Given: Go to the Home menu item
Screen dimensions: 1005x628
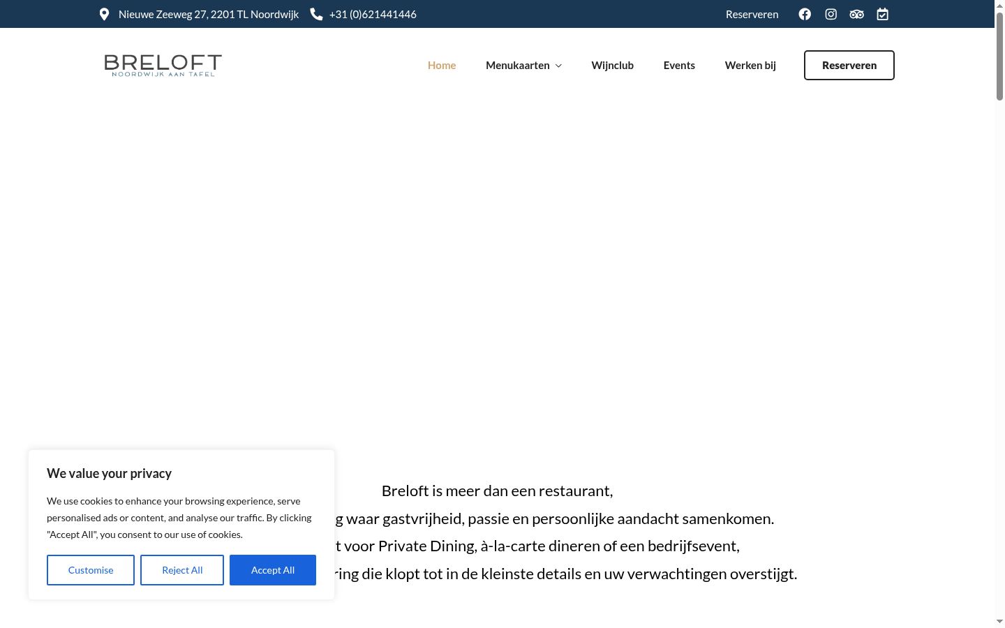Looking at the screenshot, I should (x=442, y=65).
